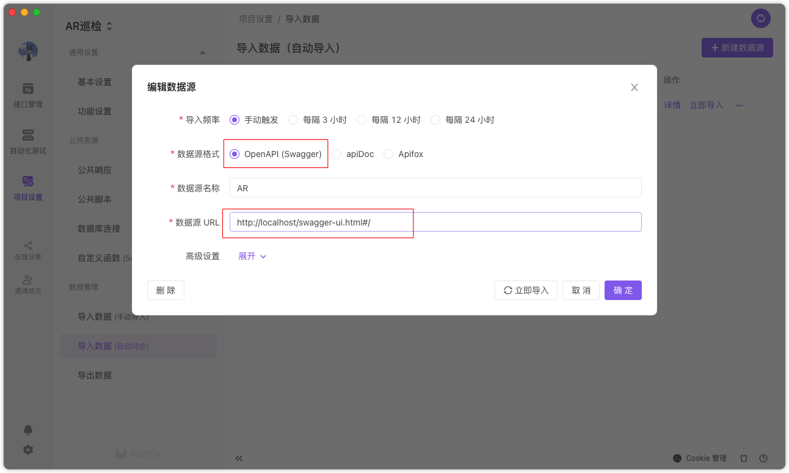
Task: Click the 数据源名称 input field
Action: tap(435, 188)
